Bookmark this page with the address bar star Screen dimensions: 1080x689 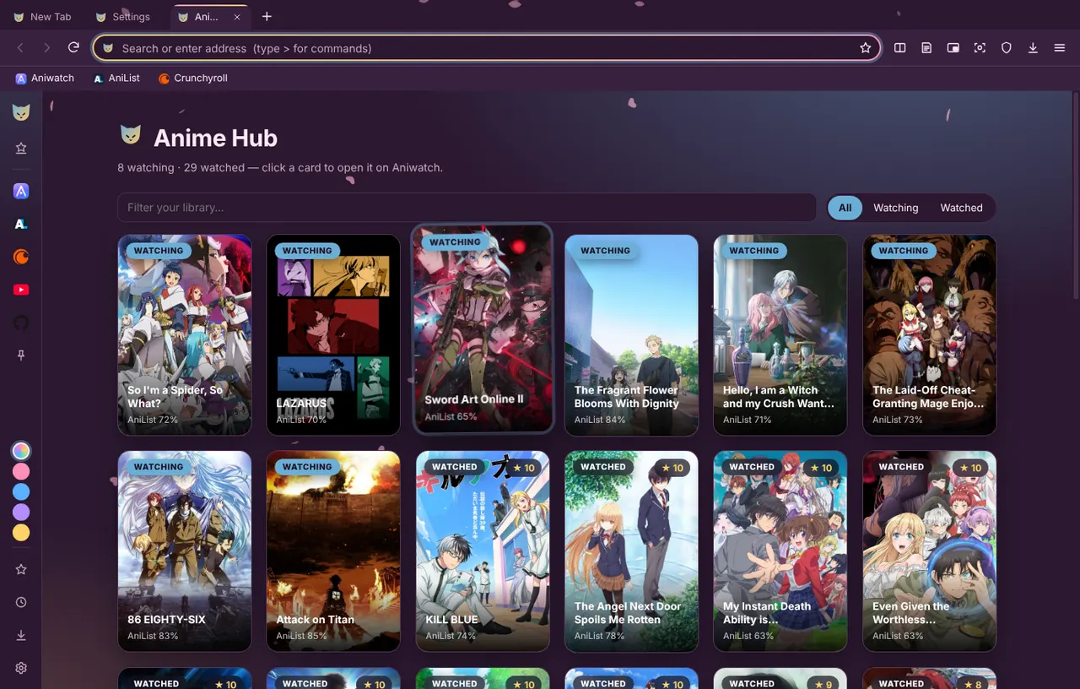tap(865, 48)
